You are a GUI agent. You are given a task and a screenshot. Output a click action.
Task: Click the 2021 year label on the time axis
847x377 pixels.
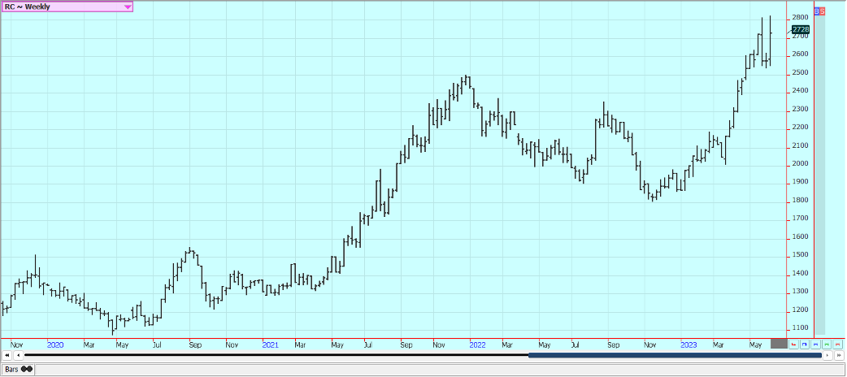pos(270,344)
